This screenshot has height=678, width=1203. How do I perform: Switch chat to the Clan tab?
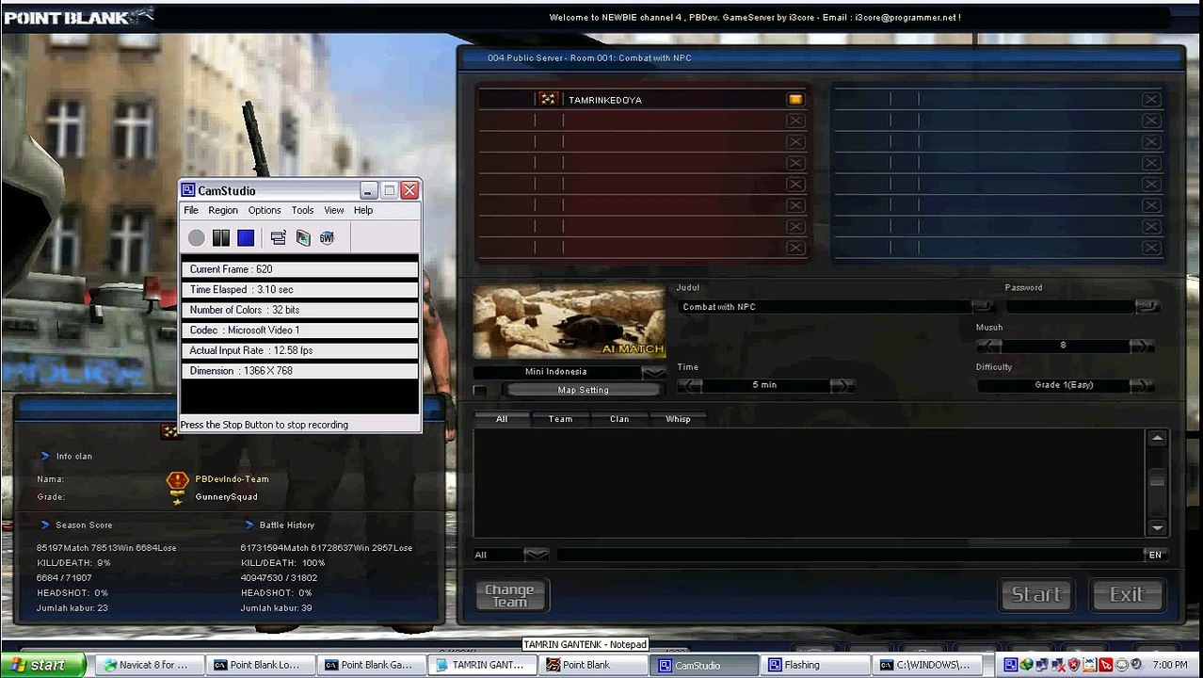coord(619,419)
